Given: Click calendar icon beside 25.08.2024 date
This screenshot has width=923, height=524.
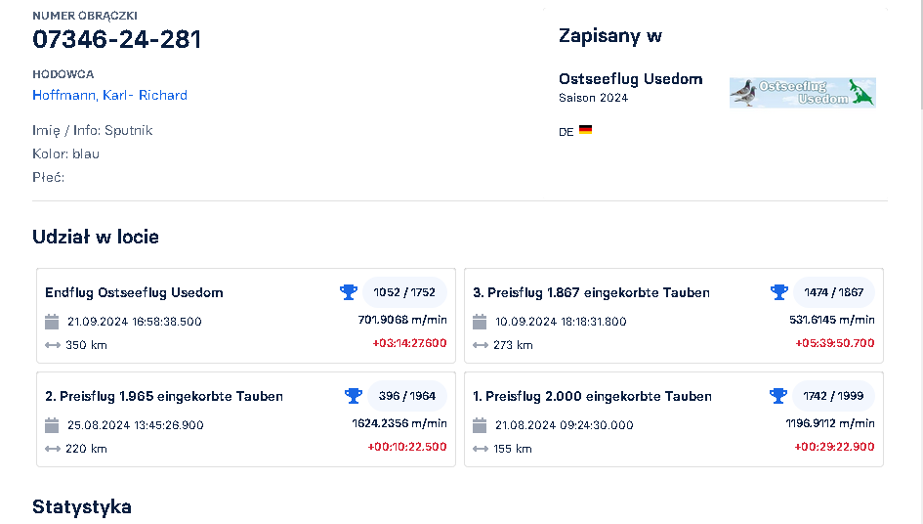Looking at the screenshot, I should click(x=53, y=425).
